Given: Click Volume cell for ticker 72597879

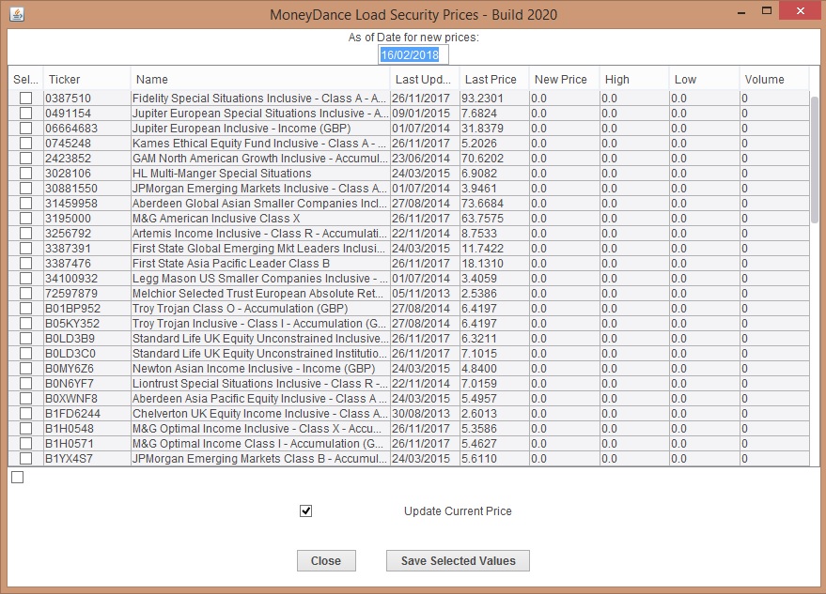Looking at the screenshot, I should pyautogui.click(x=774, y=294).
